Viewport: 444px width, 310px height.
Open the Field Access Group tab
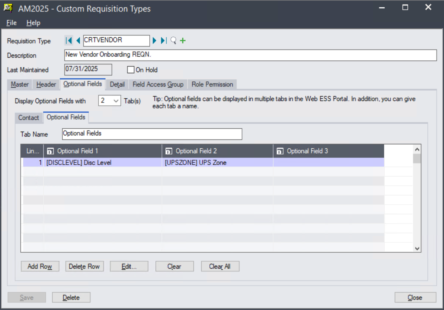(158, 84)
